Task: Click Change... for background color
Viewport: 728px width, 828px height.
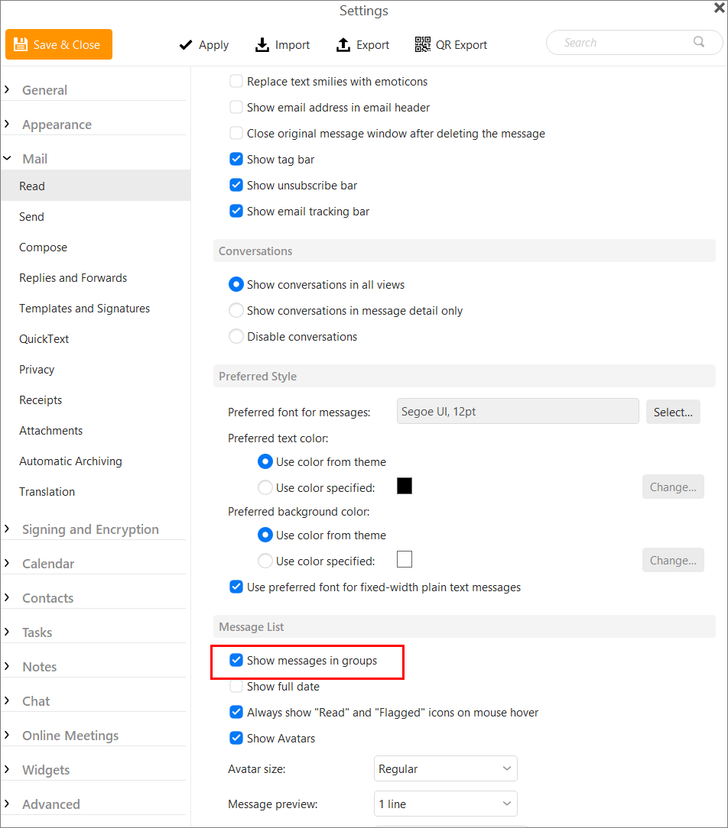Action: [673, 560]
